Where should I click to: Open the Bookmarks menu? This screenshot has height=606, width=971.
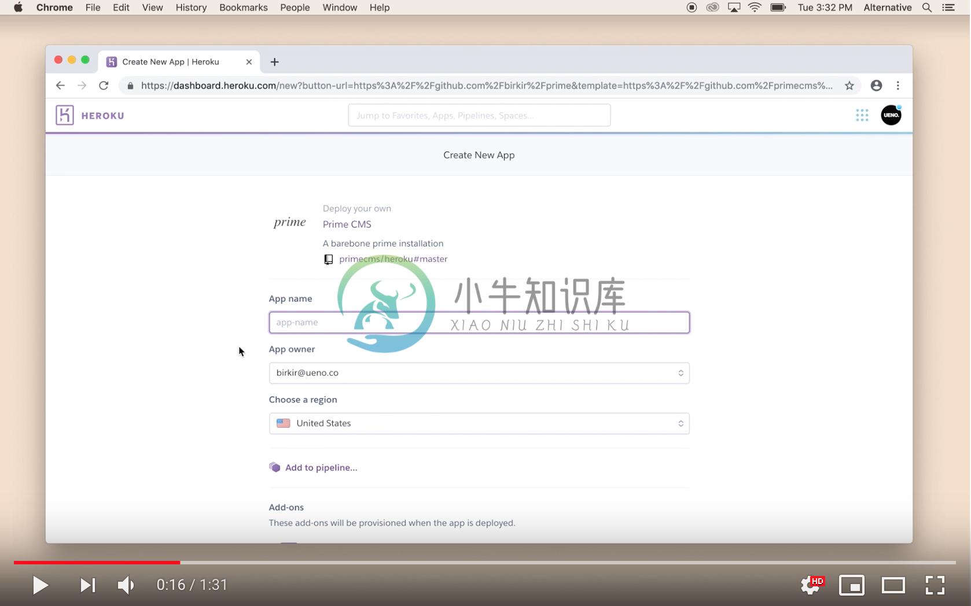point(244,8)
